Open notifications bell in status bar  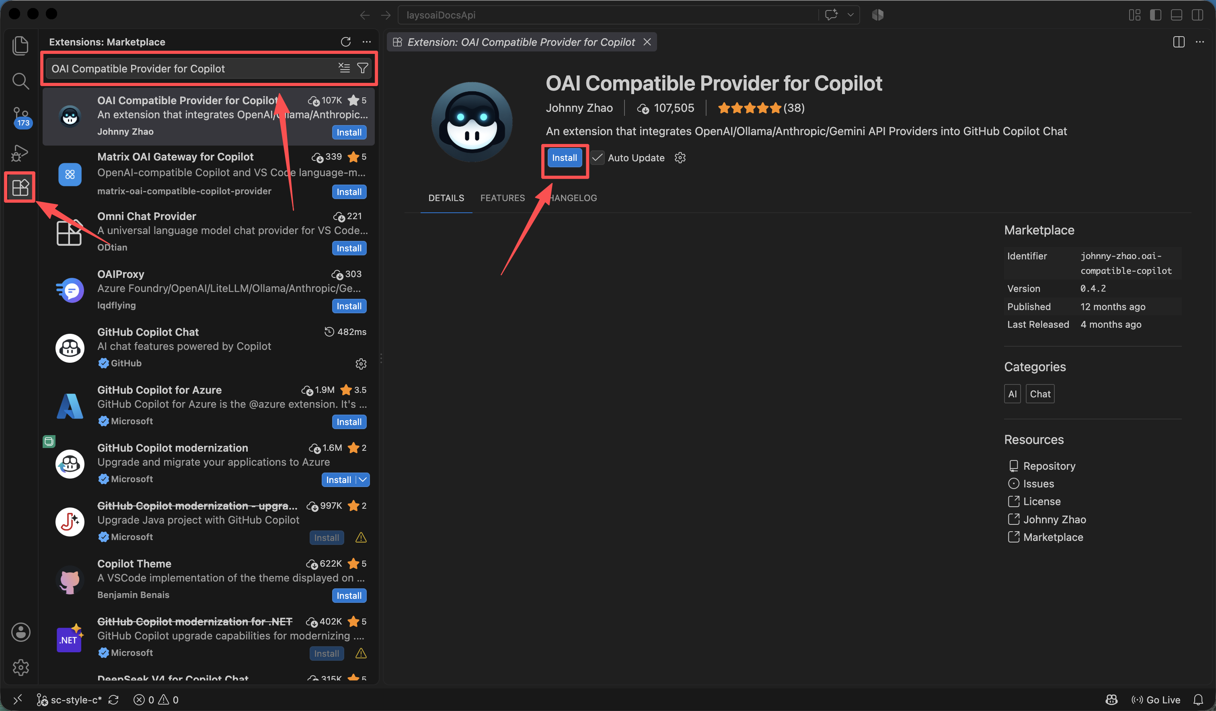tap(1198, 699)
